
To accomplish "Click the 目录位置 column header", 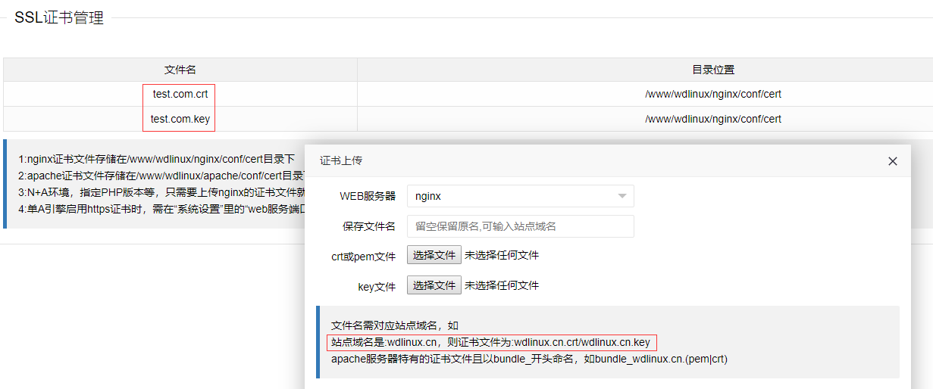I will tap(712, 70).
